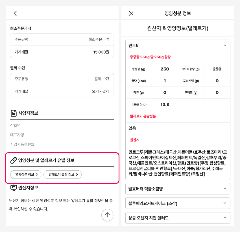240x232 pixels.
Task: Click the 단백질 (g) table cell
Action: pos(191,93)
